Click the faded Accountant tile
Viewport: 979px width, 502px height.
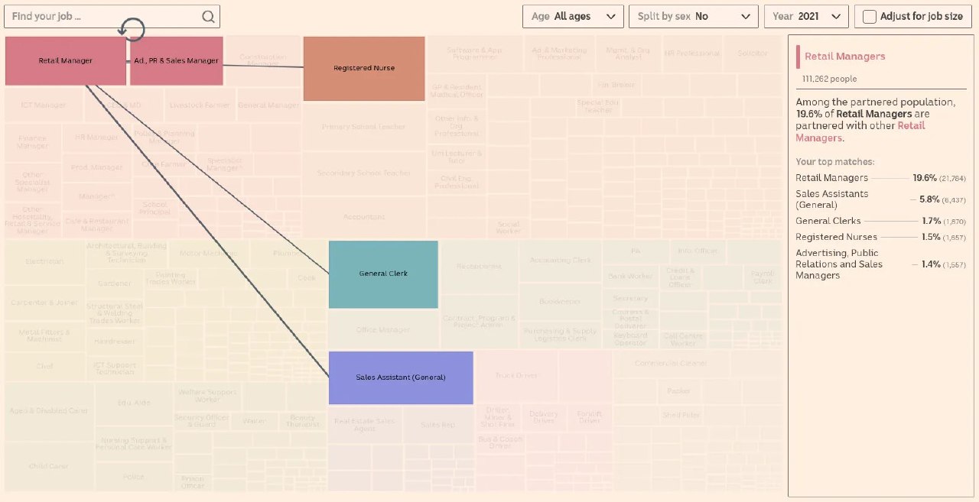pos(363,217)
